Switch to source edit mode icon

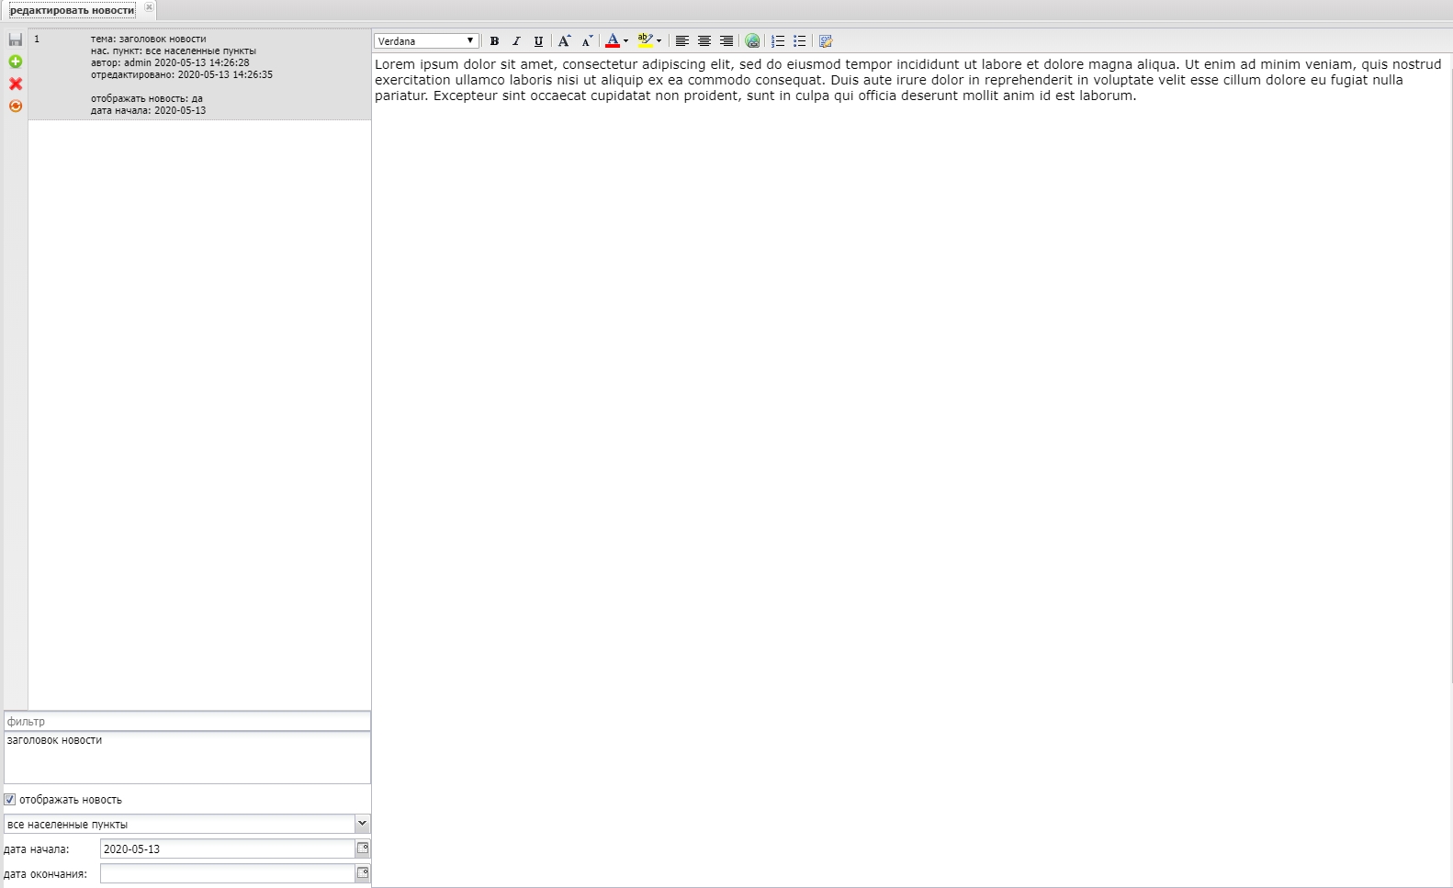pos(826,41)
